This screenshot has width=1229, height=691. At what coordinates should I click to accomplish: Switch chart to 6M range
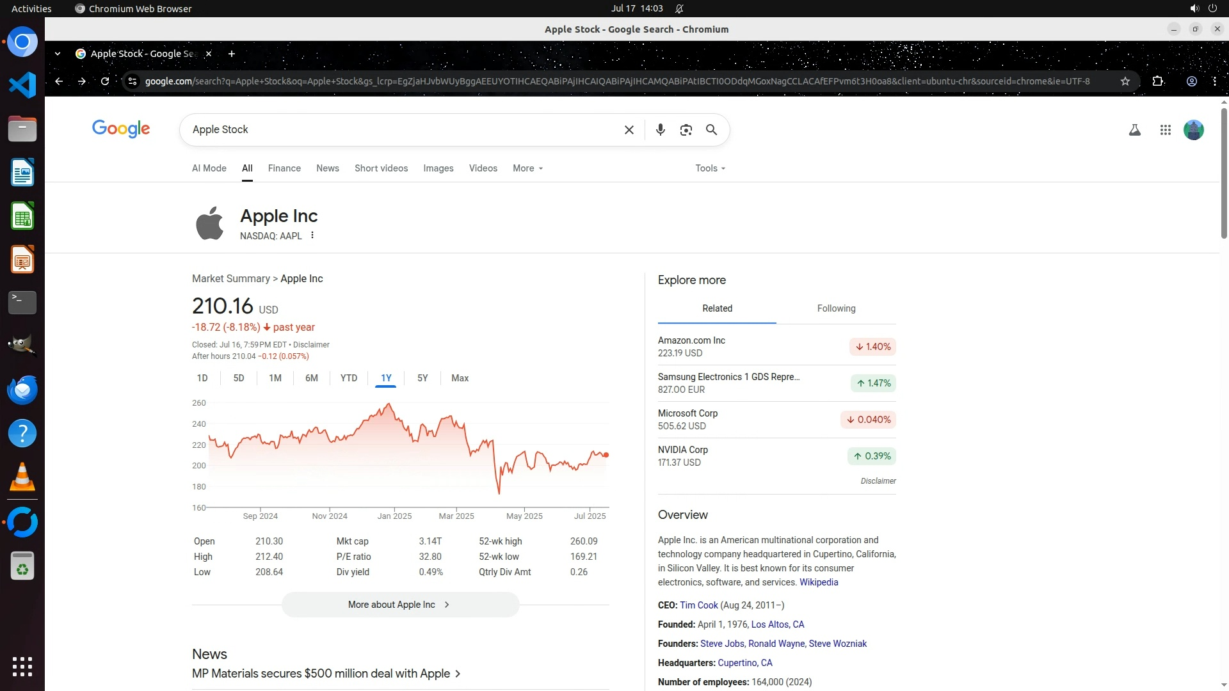click(311, 378)
